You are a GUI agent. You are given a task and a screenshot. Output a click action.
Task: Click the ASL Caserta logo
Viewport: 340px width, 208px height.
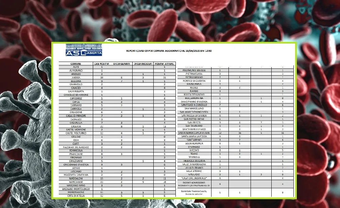pos(84,50)
